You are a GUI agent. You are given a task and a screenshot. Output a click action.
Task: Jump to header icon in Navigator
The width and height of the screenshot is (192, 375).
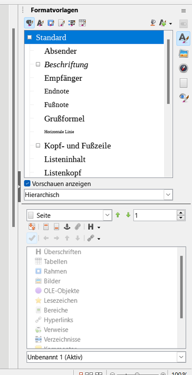(46, 227)
